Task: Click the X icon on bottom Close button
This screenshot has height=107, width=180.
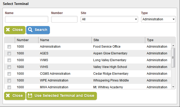Action: 8,96
